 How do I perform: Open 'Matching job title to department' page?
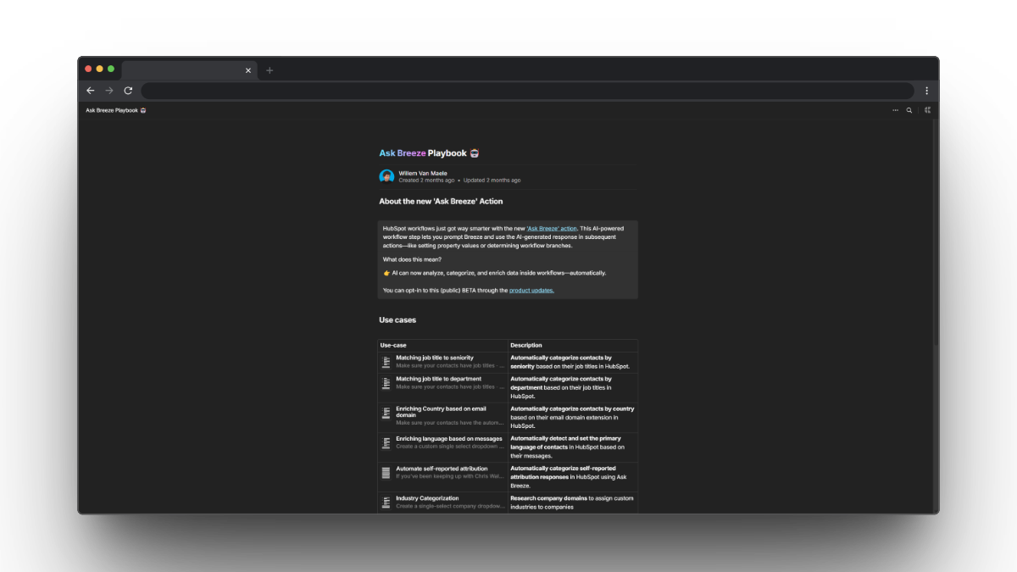438,379
